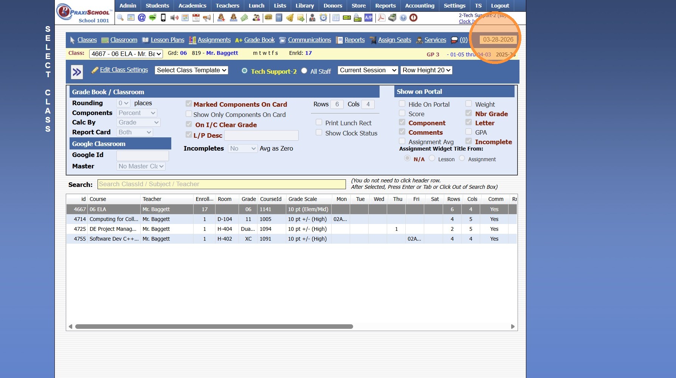This screenshot has height=378, width=676.
Task: Toggle Show Clock Status checkbox
Action: 319,132
